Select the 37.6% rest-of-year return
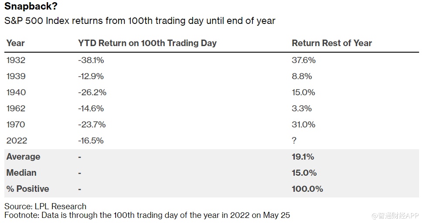Image resolution: width=423 pixels, height=224 pixels. (304, 60)
